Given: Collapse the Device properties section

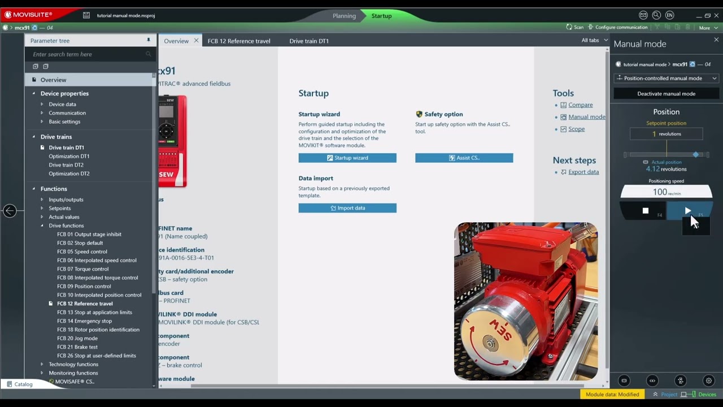Looking at the screenshot, I should click(x=33, y=93).
